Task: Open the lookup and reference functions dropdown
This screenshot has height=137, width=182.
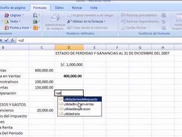Action: tap(36, 16)
